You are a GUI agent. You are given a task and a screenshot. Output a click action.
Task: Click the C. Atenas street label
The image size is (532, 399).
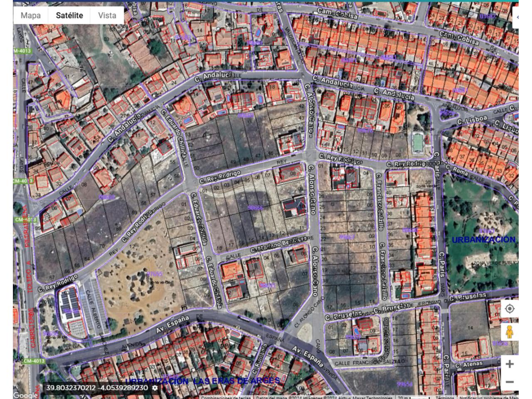tap(469, 365)
